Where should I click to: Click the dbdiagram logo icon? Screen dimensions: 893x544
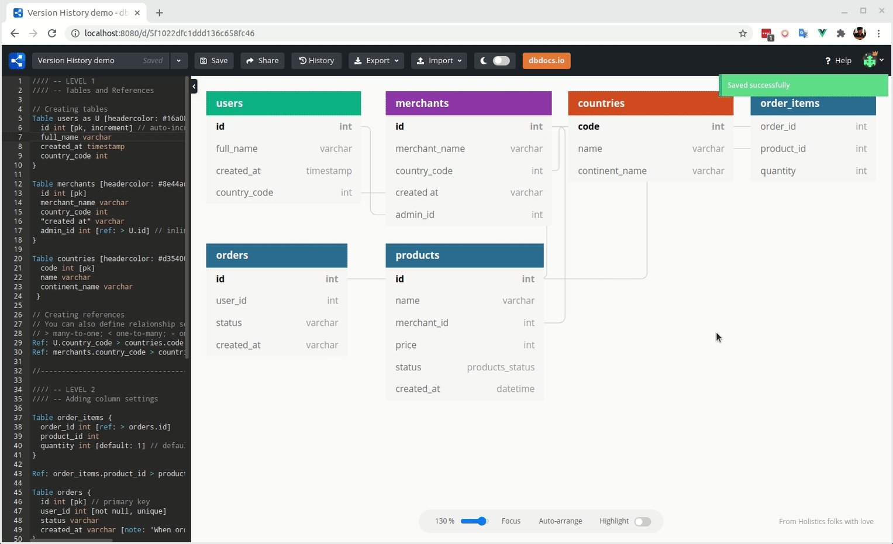click(x=17, y=60)
